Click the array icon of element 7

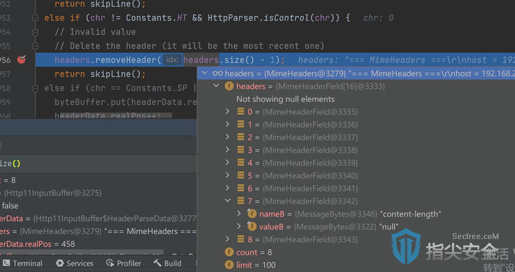[x=241, y=201]
